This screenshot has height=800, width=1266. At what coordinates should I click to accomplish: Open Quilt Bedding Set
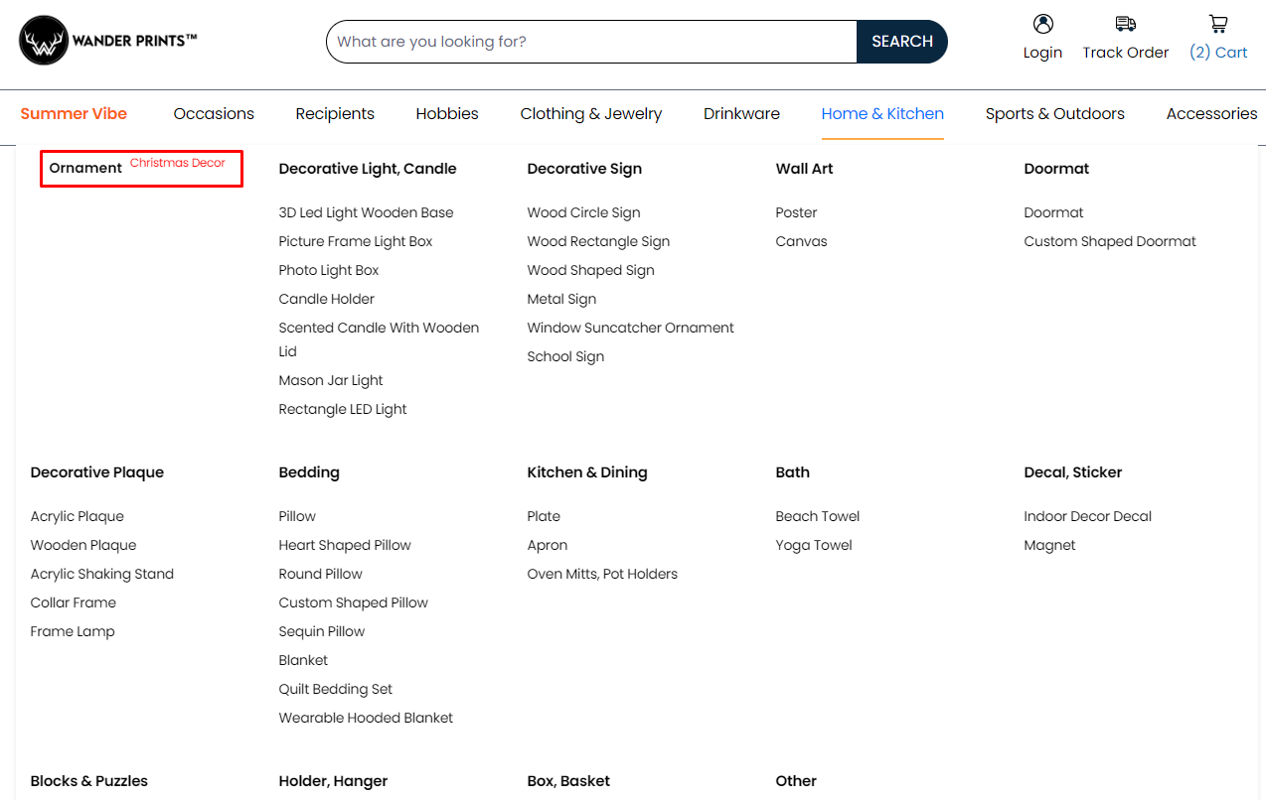336,689
